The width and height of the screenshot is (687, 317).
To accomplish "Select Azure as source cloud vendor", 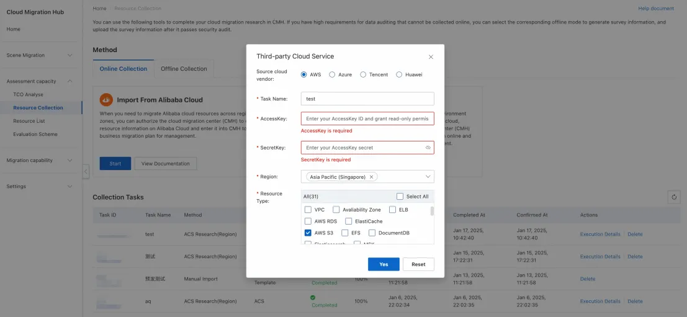I will pos(332,75).
